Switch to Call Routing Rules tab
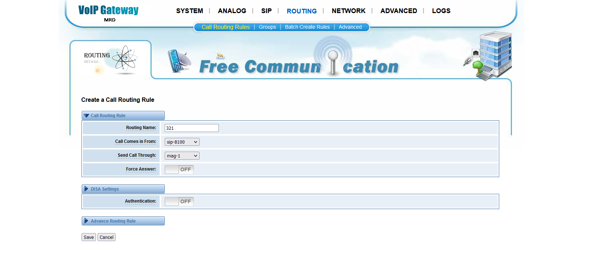 pos(225,27)
